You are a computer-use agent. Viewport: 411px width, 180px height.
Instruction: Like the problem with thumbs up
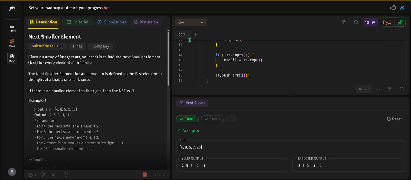(31, 175)
